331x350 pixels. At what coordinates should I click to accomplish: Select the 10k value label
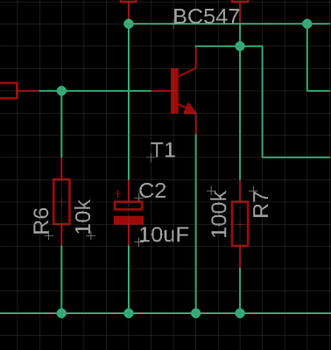(x=83, y=217)
